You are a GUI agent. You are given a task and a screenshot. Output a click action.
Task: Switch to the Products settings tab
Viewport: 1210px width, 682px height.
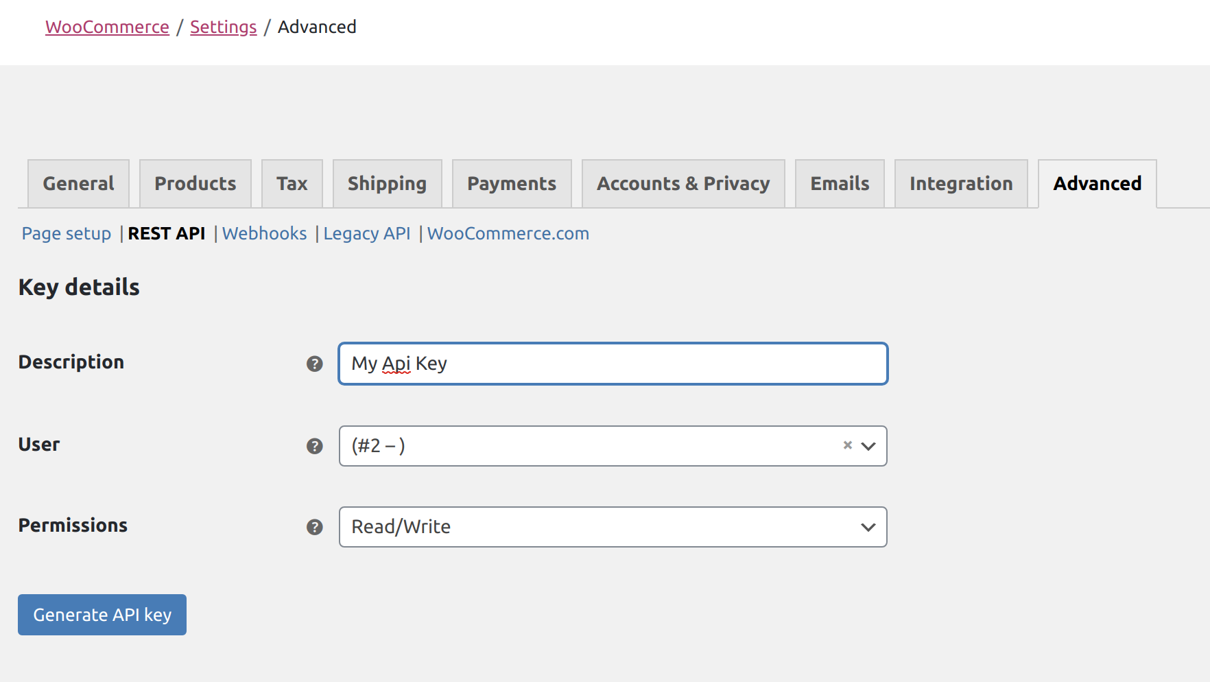tap(195, 184)
